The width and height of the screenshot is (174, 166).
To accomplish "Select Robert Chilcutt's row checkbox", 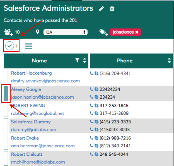I will (6, 158).
